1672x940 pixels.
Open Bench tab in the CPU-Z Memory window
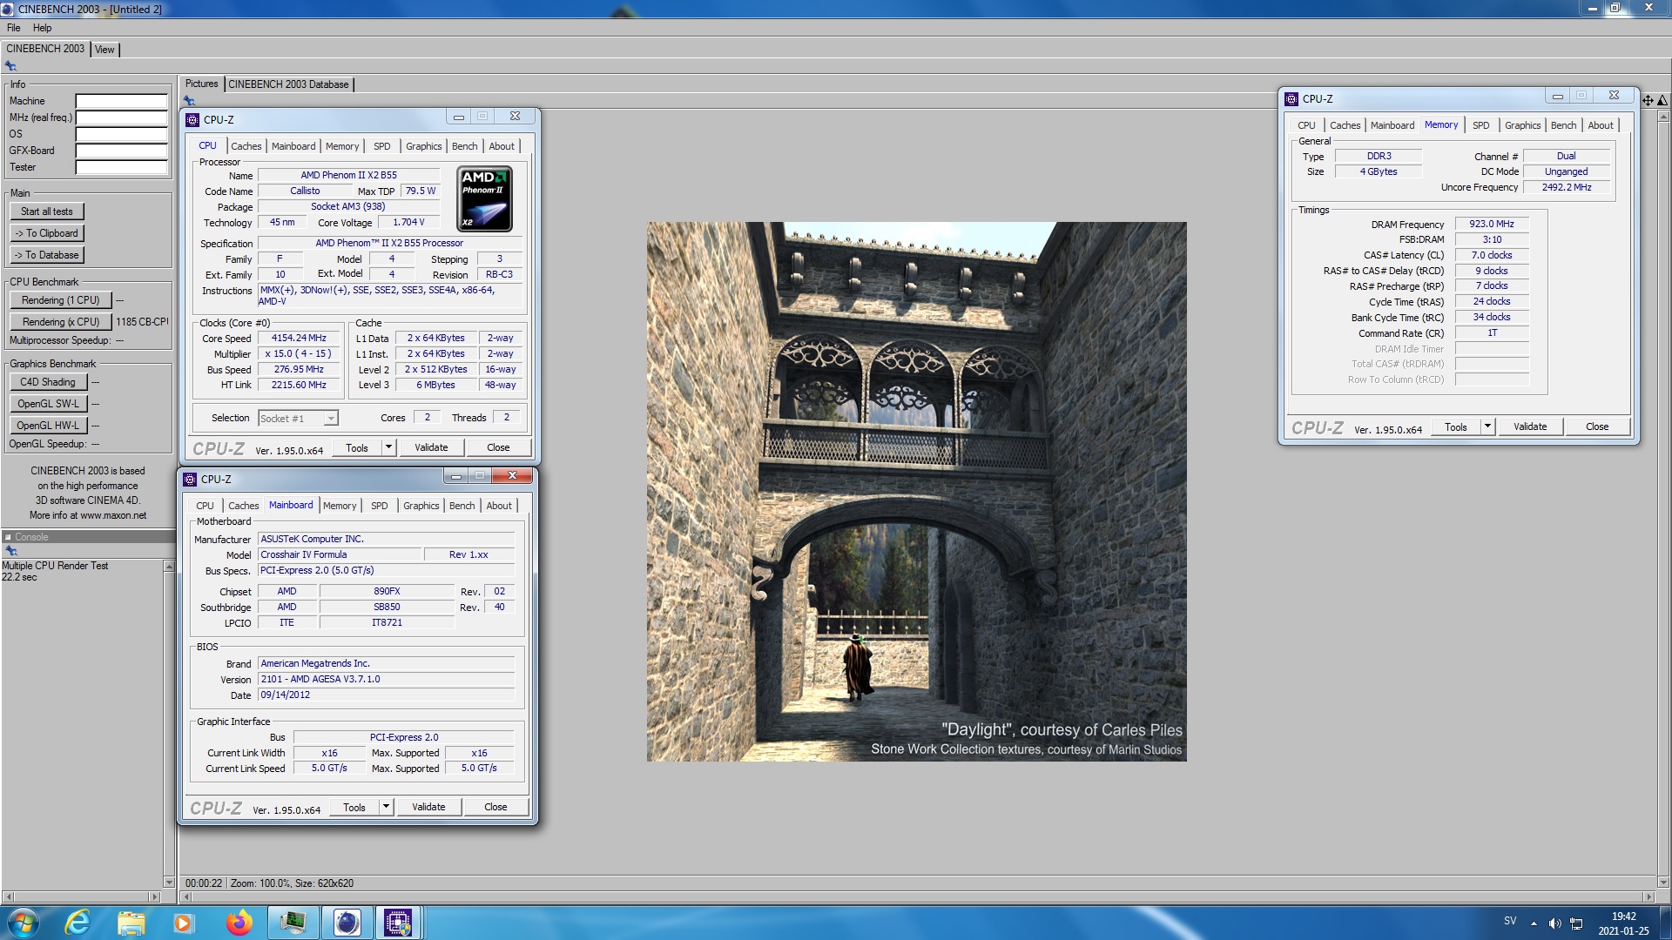click(x=1563, y=125)
